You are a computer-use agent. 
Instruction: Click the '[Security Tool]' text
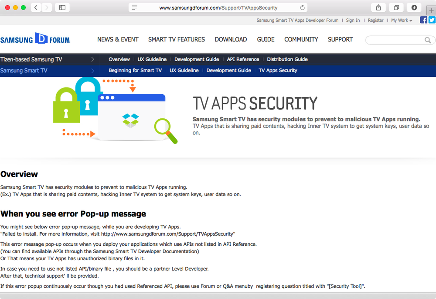click(x=345, y=286)
